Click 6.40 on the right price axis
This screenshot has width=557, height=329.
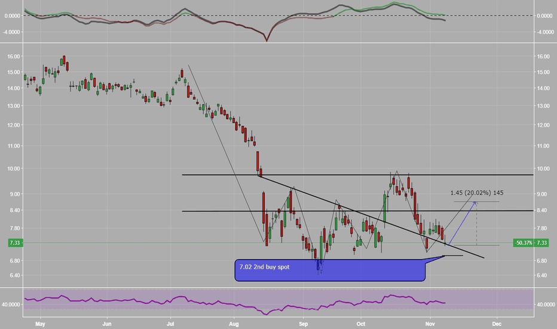(x=542, y=275)
